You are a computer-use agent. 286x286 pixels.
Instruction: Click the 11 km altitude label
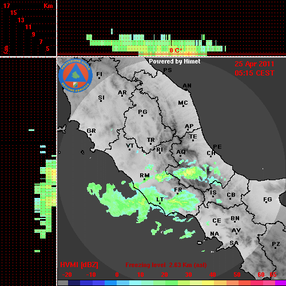pyautogui.click(x=28, y=27)
